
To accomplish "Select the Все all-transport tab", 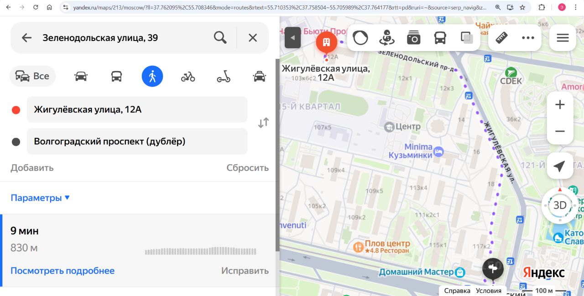I will (32, 76).
